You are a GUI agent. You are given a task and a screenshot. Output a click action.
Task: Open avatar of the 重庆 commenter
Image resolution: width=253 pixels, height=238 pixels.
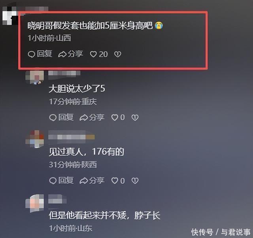(35, 77)
